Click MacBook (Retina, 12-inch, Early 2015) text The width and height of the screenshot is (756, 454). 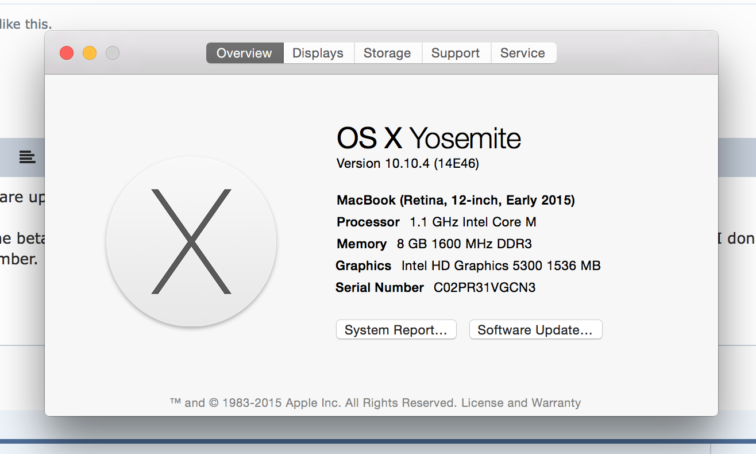(456, 200)
